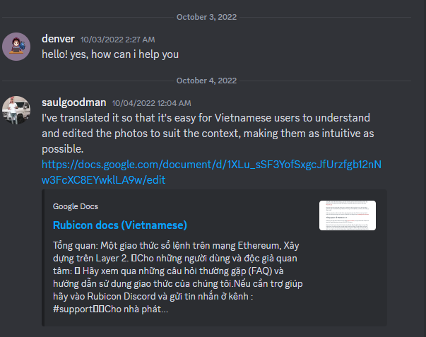Open the "Rubicon docs (Vietnamese)" embed title
The width and height of the screenshot is (426, 337).
pyautogui.click(x=119, y=225)
